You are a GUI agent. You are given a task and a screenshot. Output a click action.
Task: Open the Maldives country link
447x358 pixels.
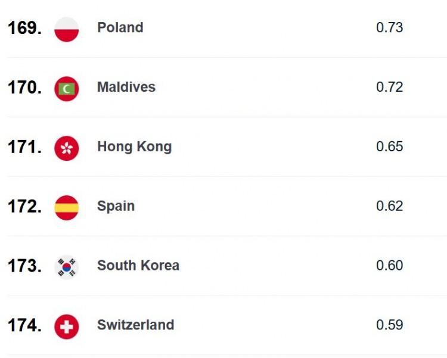[126, 87]
